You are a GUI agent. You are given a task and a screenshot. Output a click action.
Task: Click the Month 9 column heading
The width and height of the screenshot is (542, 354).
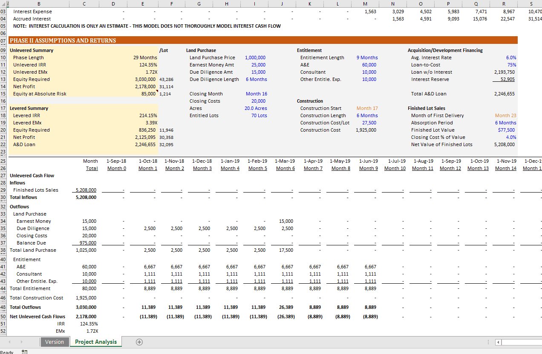[x=369, y=168]
